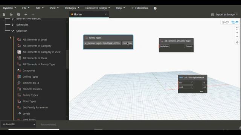Click the Export as Image icon
This screenshot has width=241, height=135.
tap(212, 15)
